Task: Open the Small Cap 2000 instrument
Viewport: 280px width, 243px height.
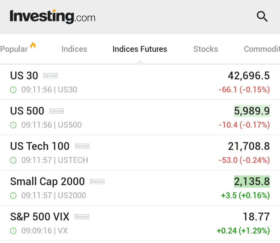Action: point(140,188)
